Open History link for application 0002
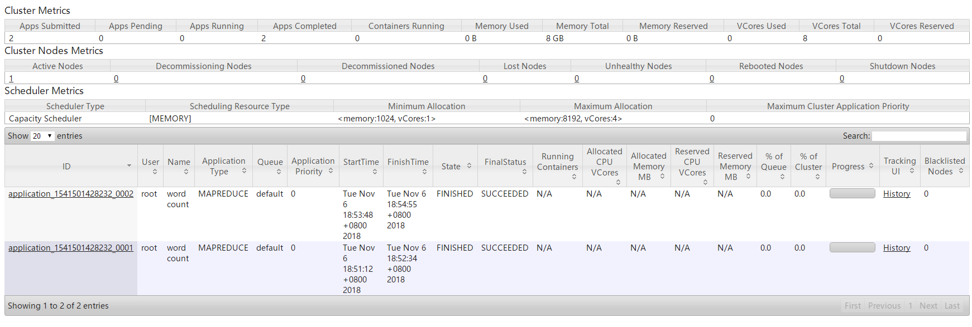The height and width of the screenshot is (327, 972). [x=897, y=194]
